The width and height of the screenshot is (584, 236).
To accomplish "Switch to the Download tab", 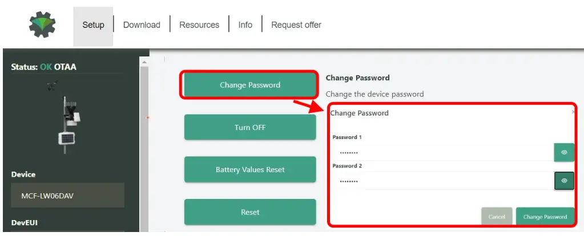I will coord(142,25).
